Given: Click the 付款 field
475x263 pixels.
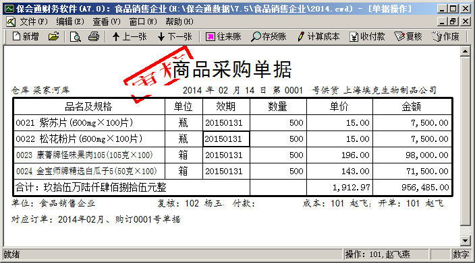Looking at the screenshot, I should [x=244, y=203].
